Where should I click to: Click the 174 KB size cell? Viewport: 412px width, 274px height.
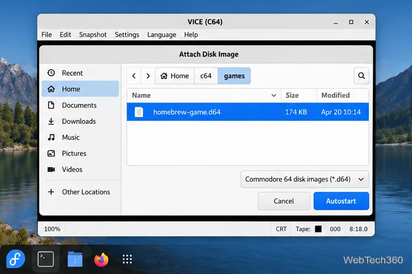(296, 112)
